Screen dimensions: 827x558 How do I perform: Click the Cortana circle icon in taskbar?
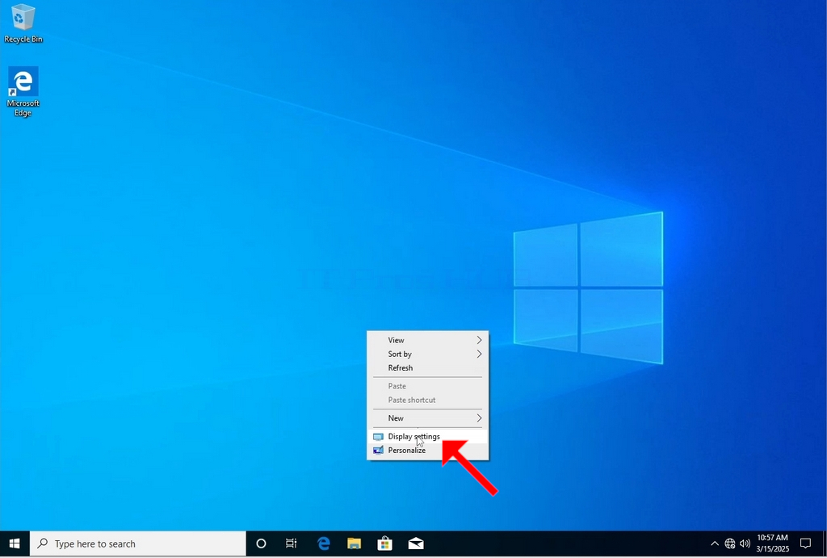click(x=261, y=543)
